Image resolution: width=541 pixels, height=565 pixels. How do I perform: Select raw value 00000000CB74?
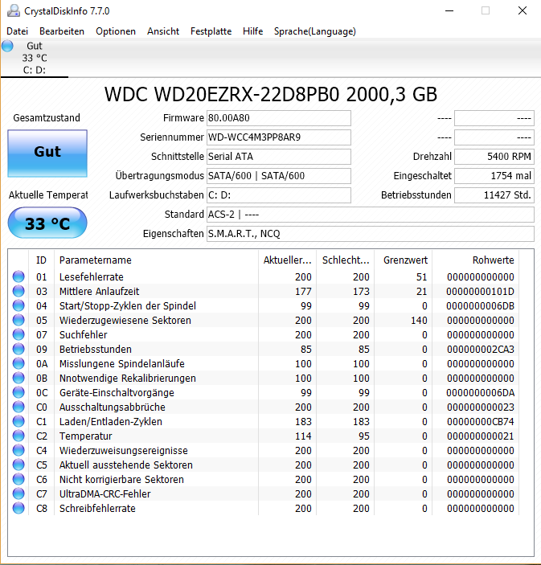pyautogui.click(x=480, y=421)
